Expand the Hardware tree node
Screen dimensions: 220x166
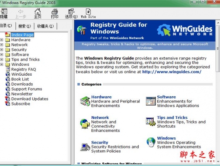coord(2,40)
